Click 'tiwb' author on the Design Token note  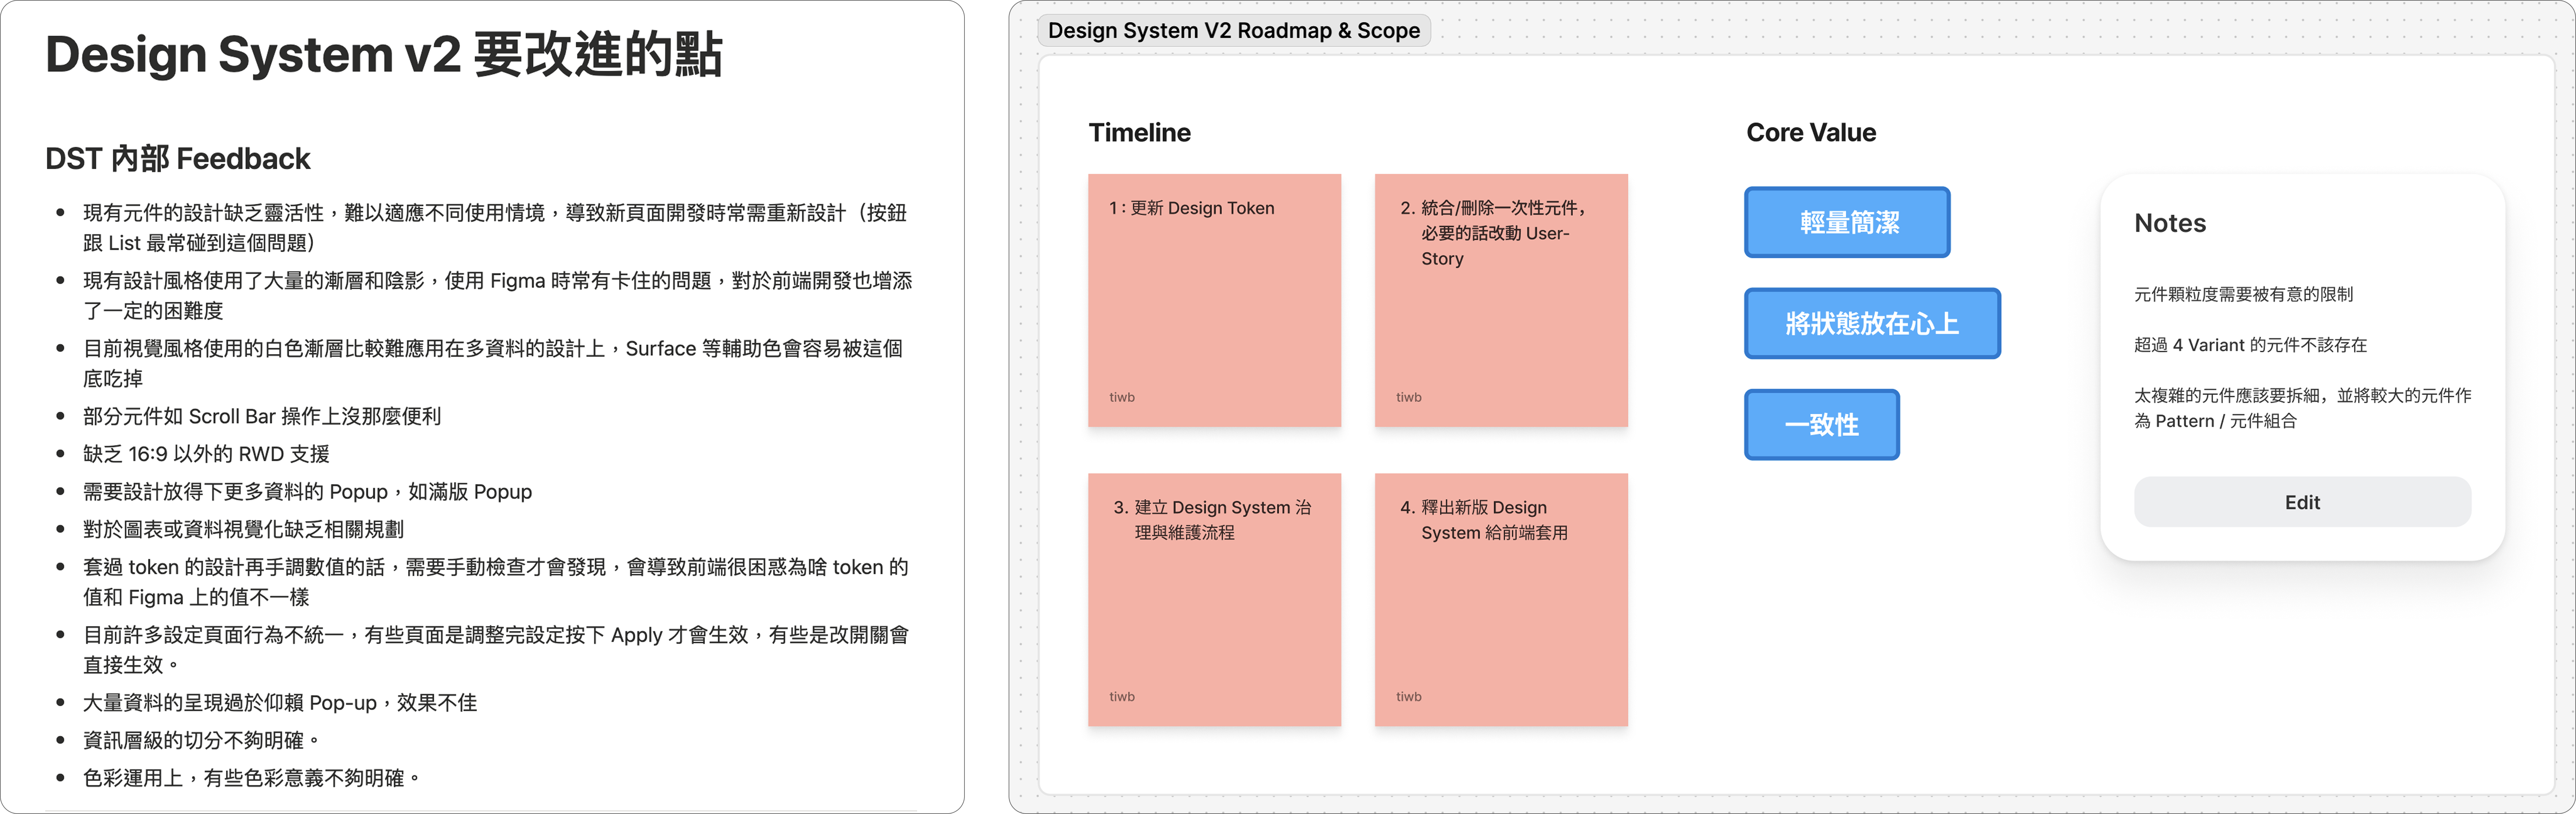click(1122, 397)
